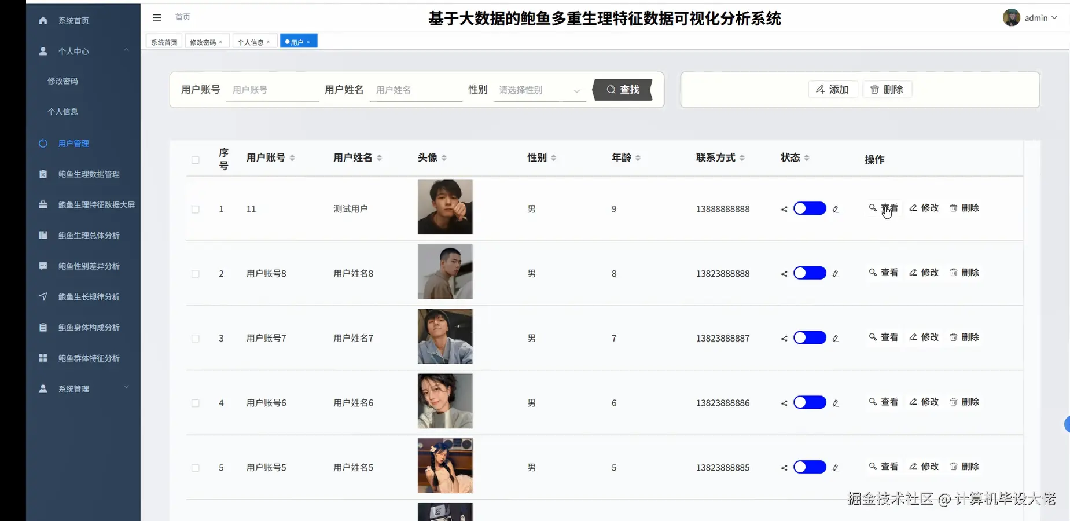Open 鲍鱼生理特征数据大屏 module
Viewport: 1070px width, 521px height.
pos(93,204)
